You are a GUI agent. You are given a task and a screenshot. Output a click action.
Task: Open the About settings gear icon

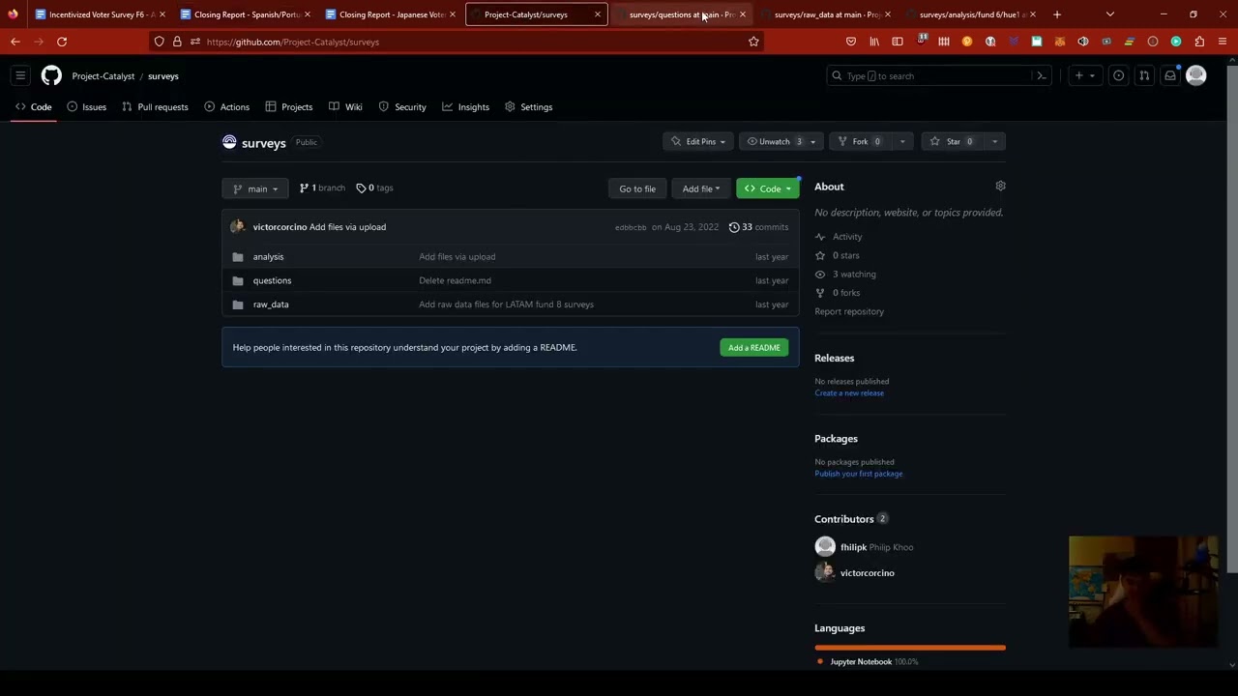click(x=1001, y=186)
